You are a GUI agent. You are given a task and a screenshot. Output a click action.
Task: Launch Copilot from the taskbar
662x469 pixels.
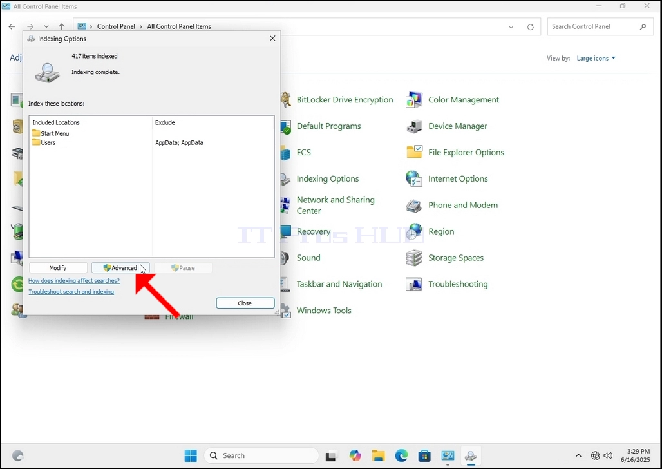(x=355, y=455)
